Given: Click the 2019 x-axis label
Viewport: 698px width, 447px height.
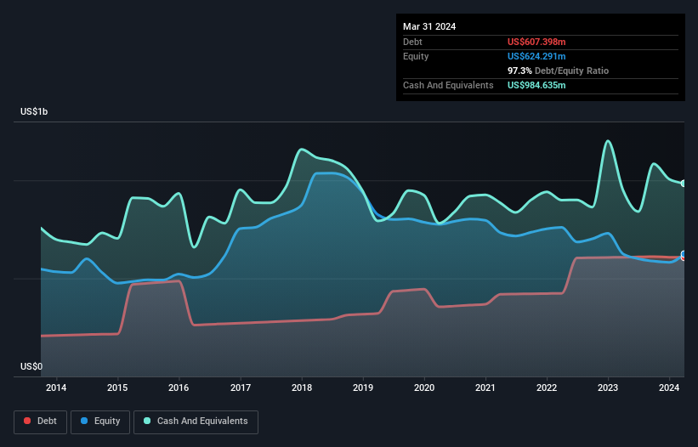Looking at the screenshot, I should coord(363,388).
